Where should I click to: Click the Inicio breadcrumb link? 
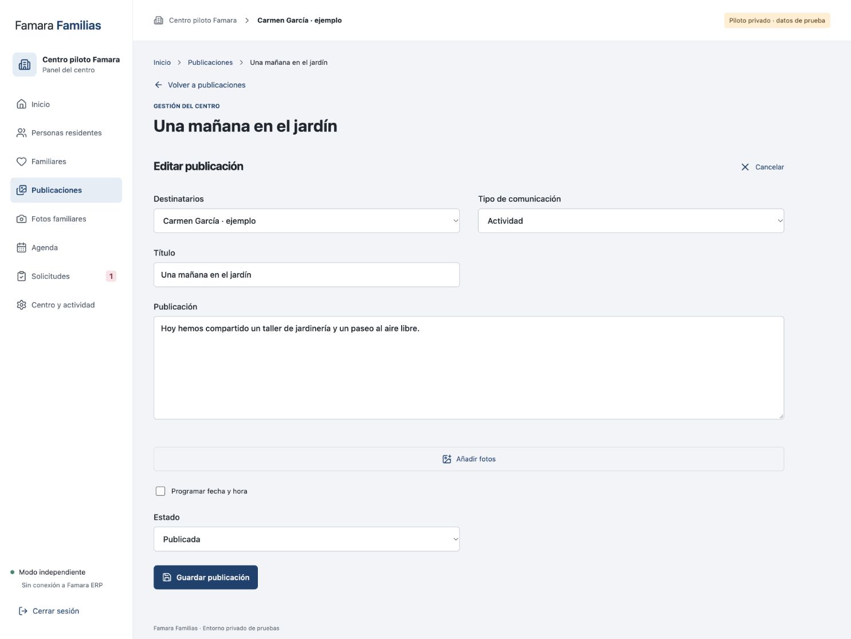pyautogui.click(x=162, y=63)
